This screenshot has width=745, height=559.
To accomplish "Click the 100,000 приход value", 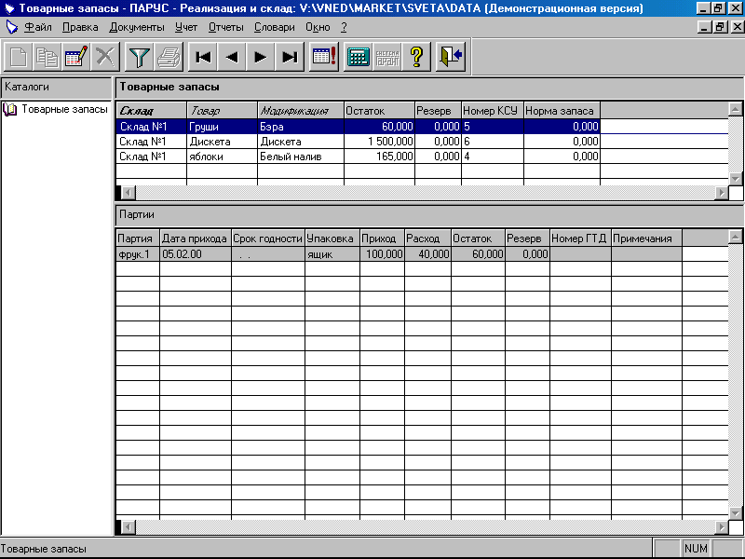I will (382, 254).
